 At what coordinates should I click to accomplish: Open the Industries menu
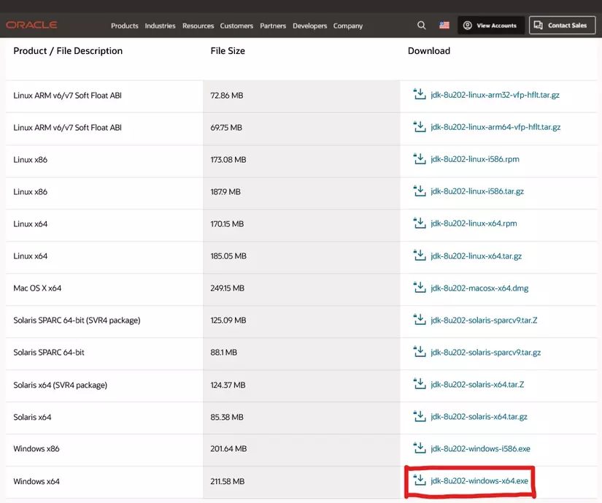pos(160,26)
